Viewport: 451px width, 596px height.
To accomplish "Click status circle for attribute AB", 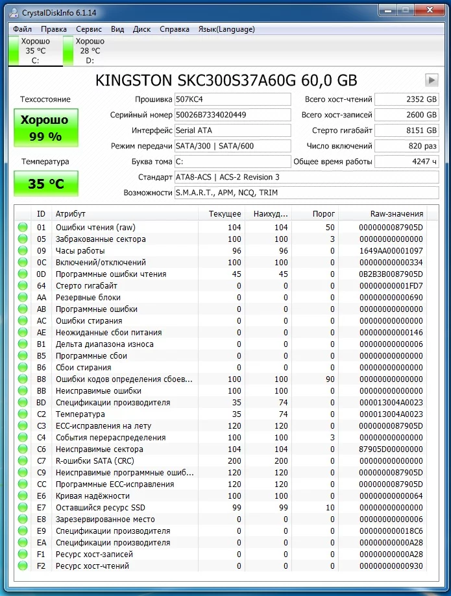I will pyautogui.click(x=23, y=309).
